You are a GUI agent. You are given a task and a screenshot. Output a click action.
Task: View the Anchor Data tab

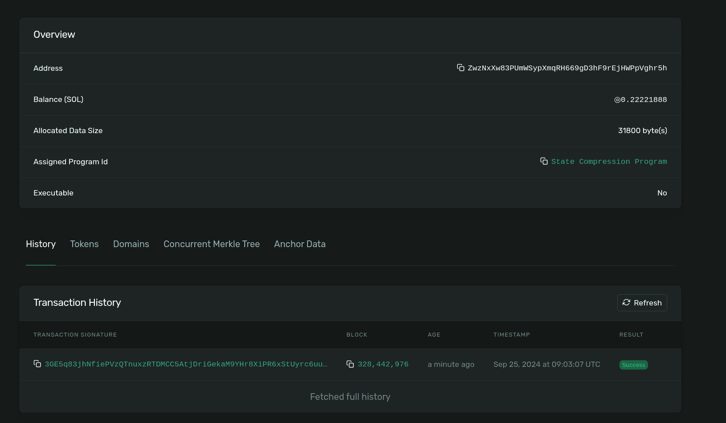pyautogui.click(x=299, y=244)
